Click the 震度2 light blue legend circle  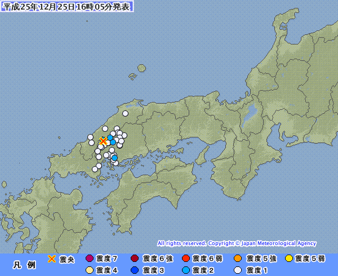pyautogui.click(x=186, y=270)
